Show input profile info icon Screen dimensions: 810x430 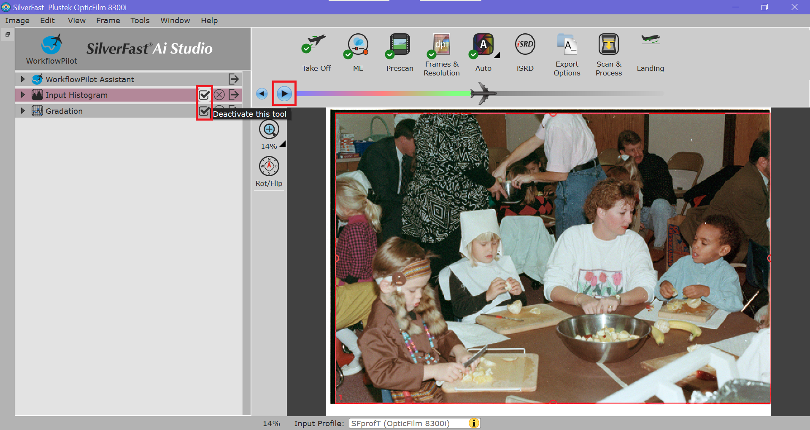474,423
